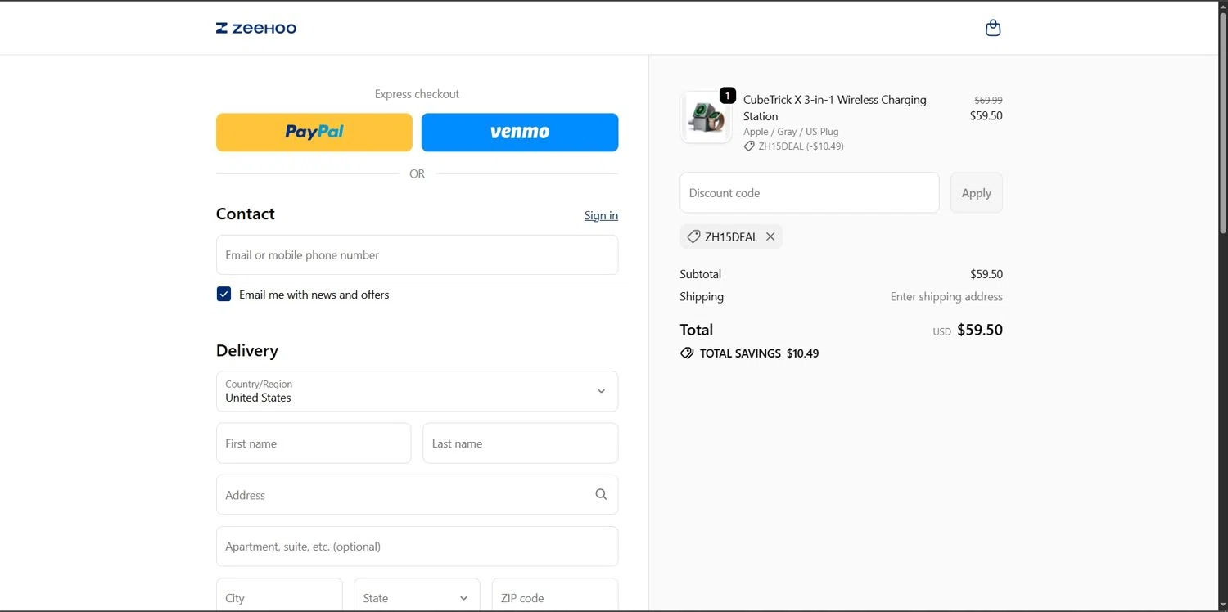Click the Apple / Gray / US Plug variant text

791,132
